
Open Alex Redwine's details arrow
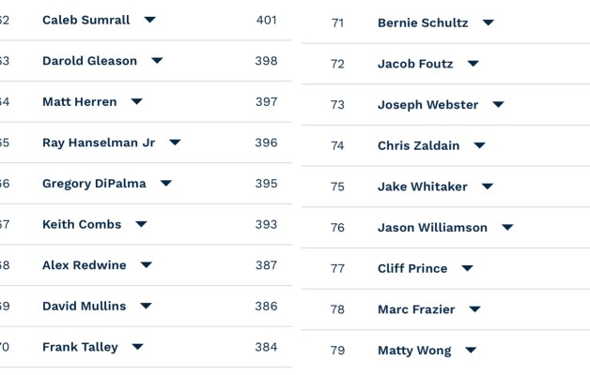[x=147, y=265]
